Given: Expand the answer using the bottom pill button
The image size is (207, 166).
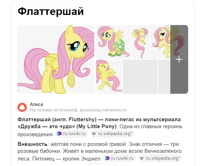Looking at the screenshot, I should pos(103,165).
